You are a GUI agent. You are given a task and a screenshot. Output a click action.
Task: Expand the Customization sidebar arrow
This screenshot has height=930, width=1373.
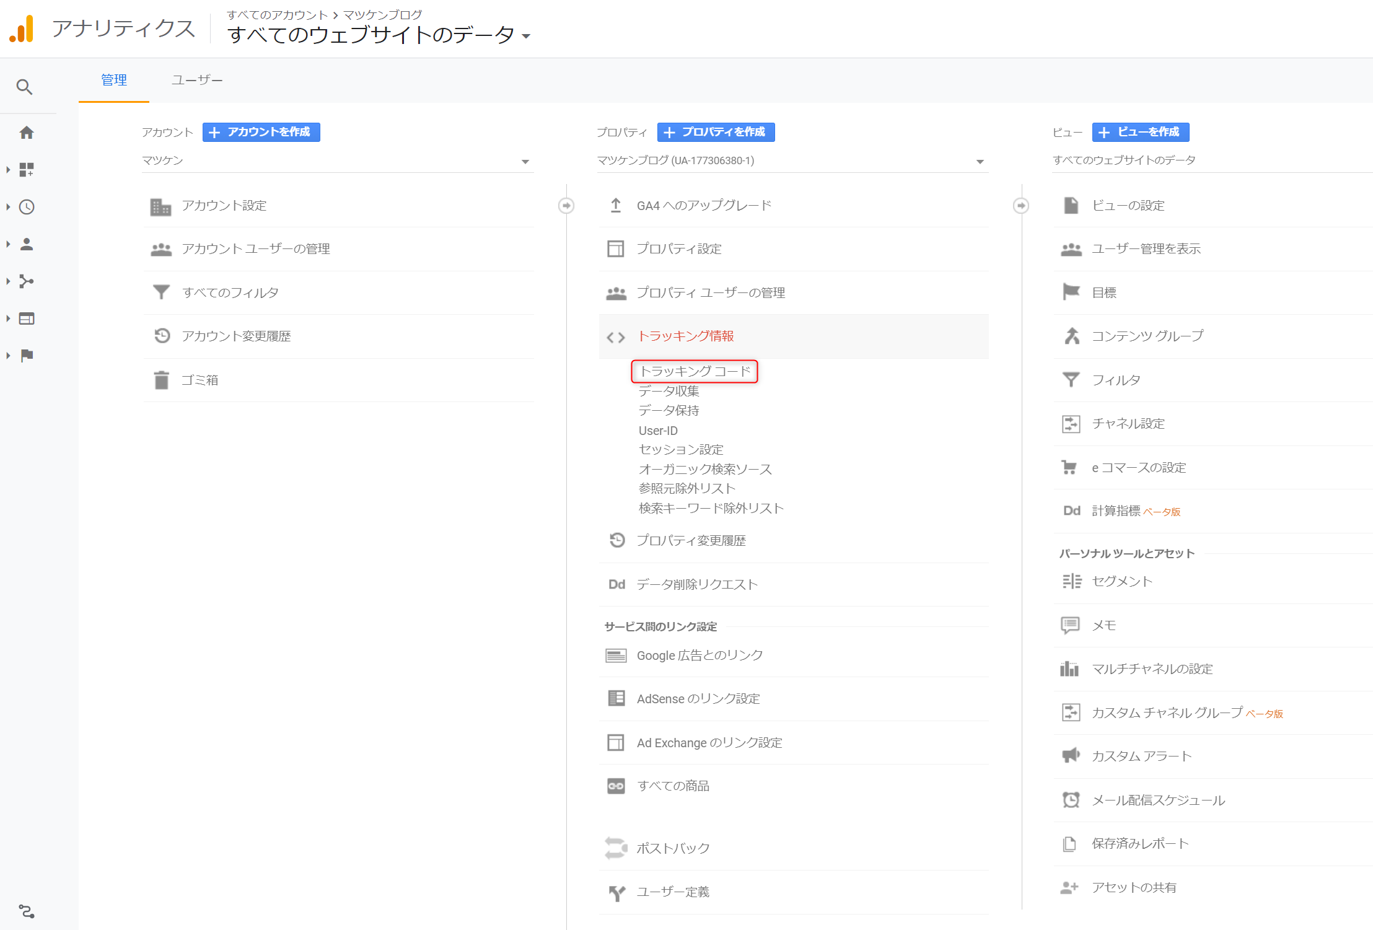pyautogui.click(x=8, y=170)
